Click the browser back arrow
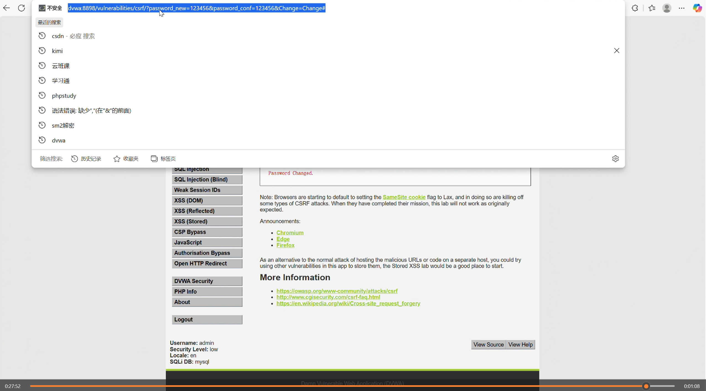Image resolution: width=706 pixels, height=391 pixels. click(x=6, y=8)
